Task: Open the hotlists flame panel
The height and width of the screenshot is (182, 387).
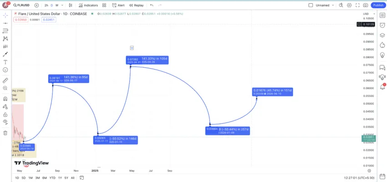Action: tap(382, 45)
